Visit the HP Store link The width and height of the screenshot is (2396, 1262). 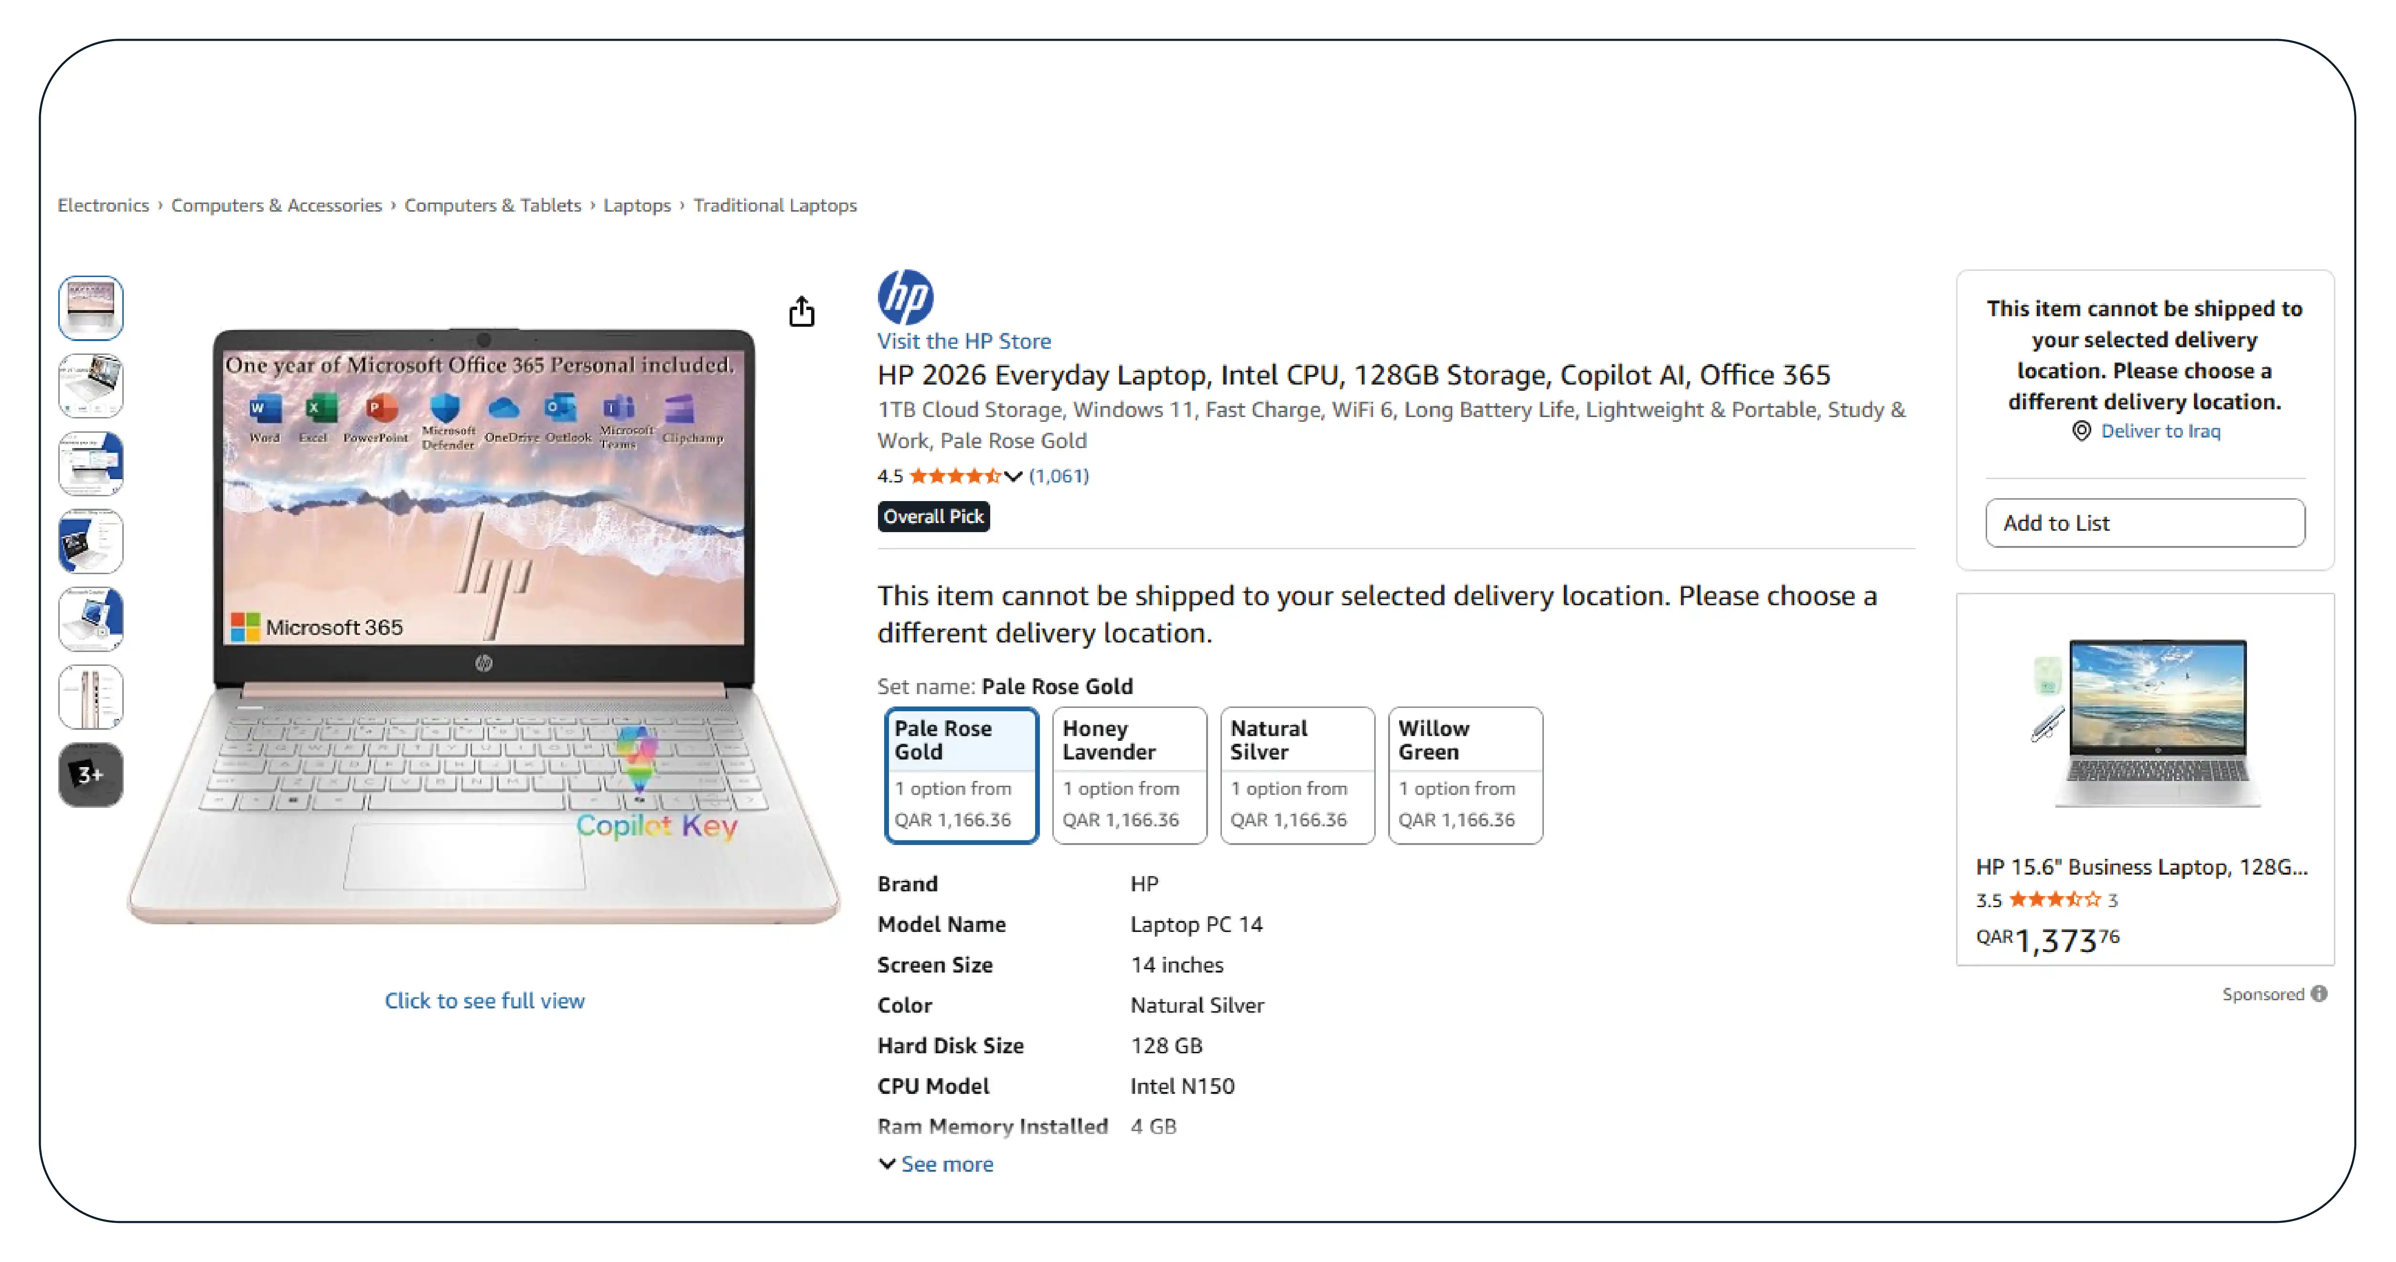963,342
